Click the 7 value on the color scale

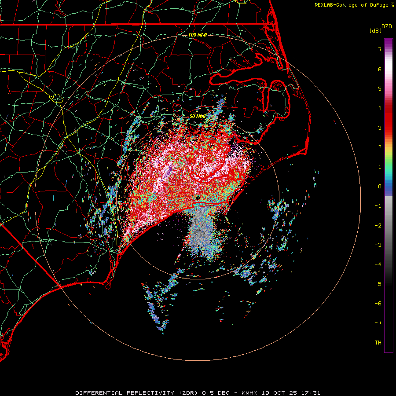pos(380,49)
